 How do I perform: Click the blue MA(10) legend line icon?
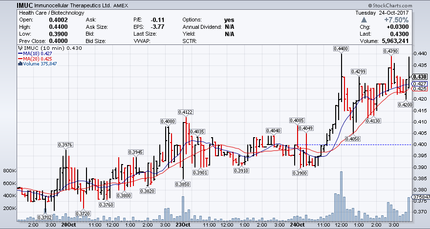tap(20, 54)
